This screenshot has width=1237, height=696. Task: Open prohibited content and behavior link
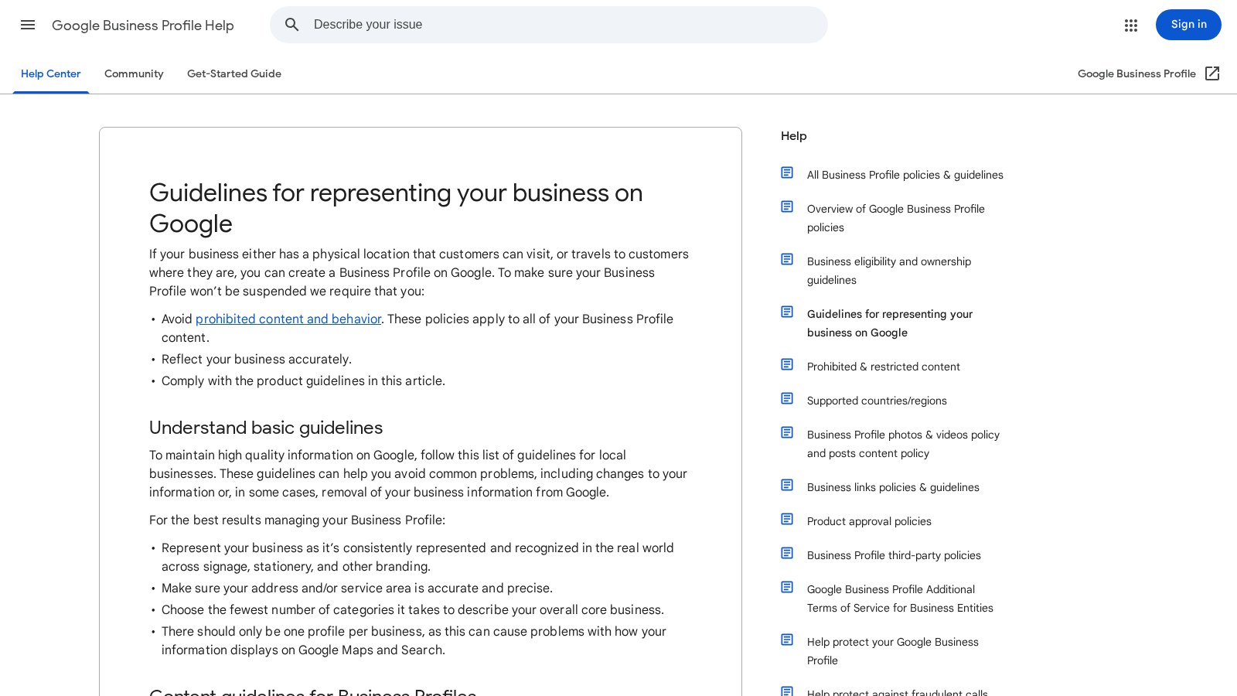(x=288, y=319)
